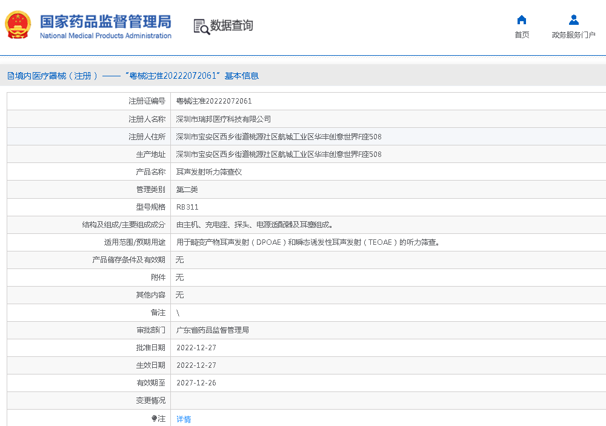Click the 数据查询 heading text
This screenshot has width=606, height=426.
coord(231,25)
